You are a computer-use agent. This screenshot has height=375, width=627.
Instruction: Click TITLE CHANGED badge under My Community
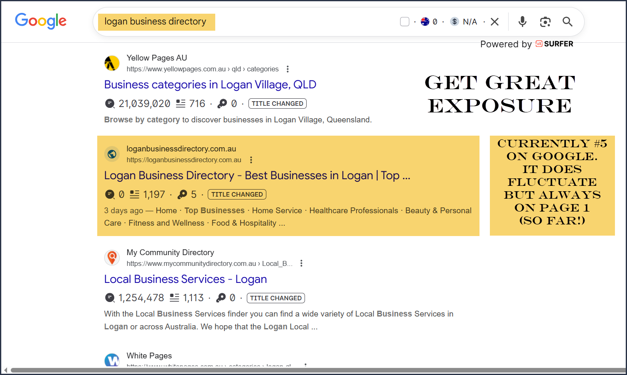coord(275,298)
